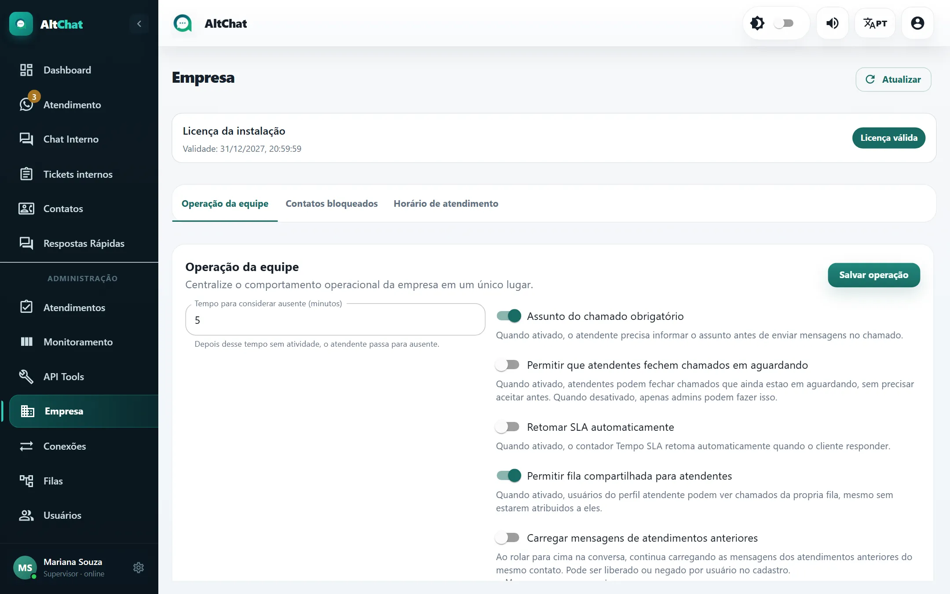Collapse the sidebar with the chevron
Viewport: 950px width, 594px height.
[x=139, y=24]
